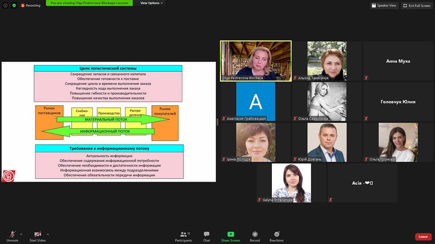Click the Головчук Юлия participant tile
The image size is (435, 244).
pos(398,102)
